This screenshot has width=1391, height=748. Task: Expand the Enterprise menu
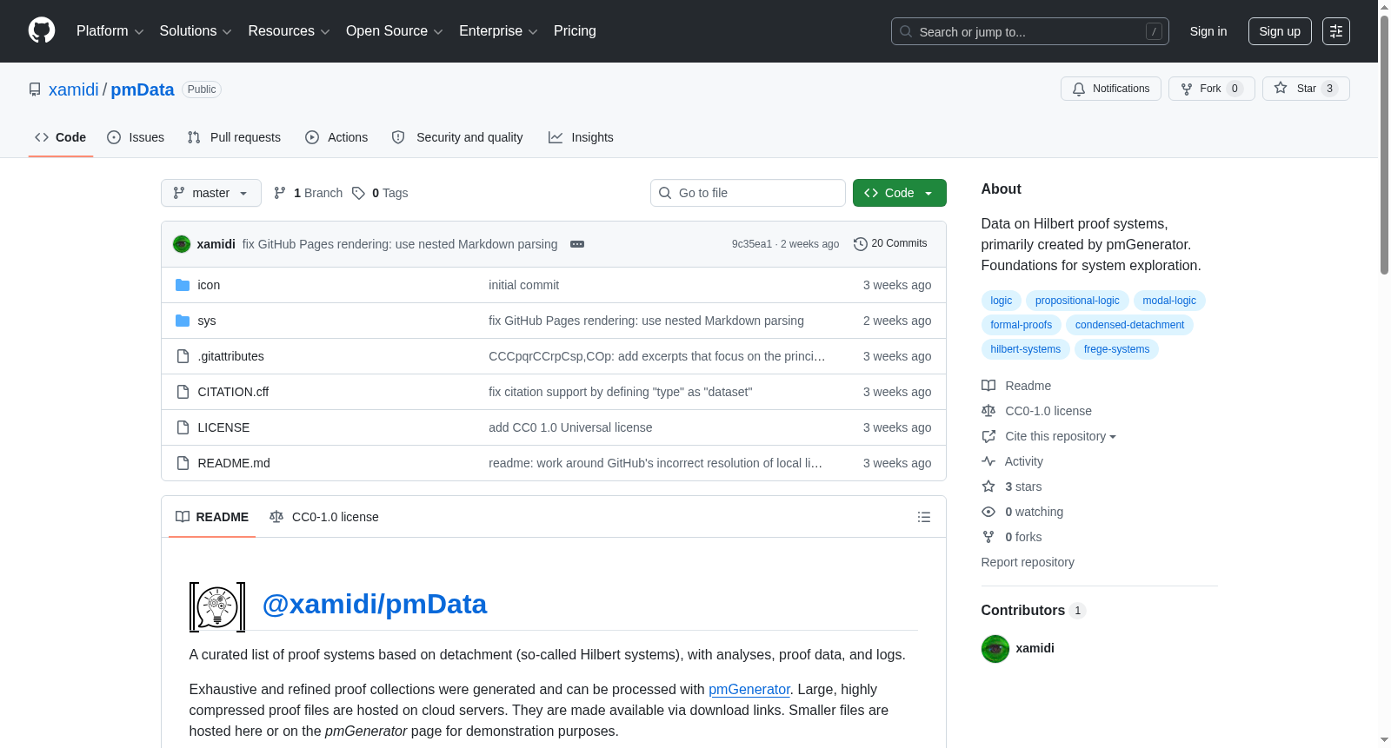tap(498, 31)
